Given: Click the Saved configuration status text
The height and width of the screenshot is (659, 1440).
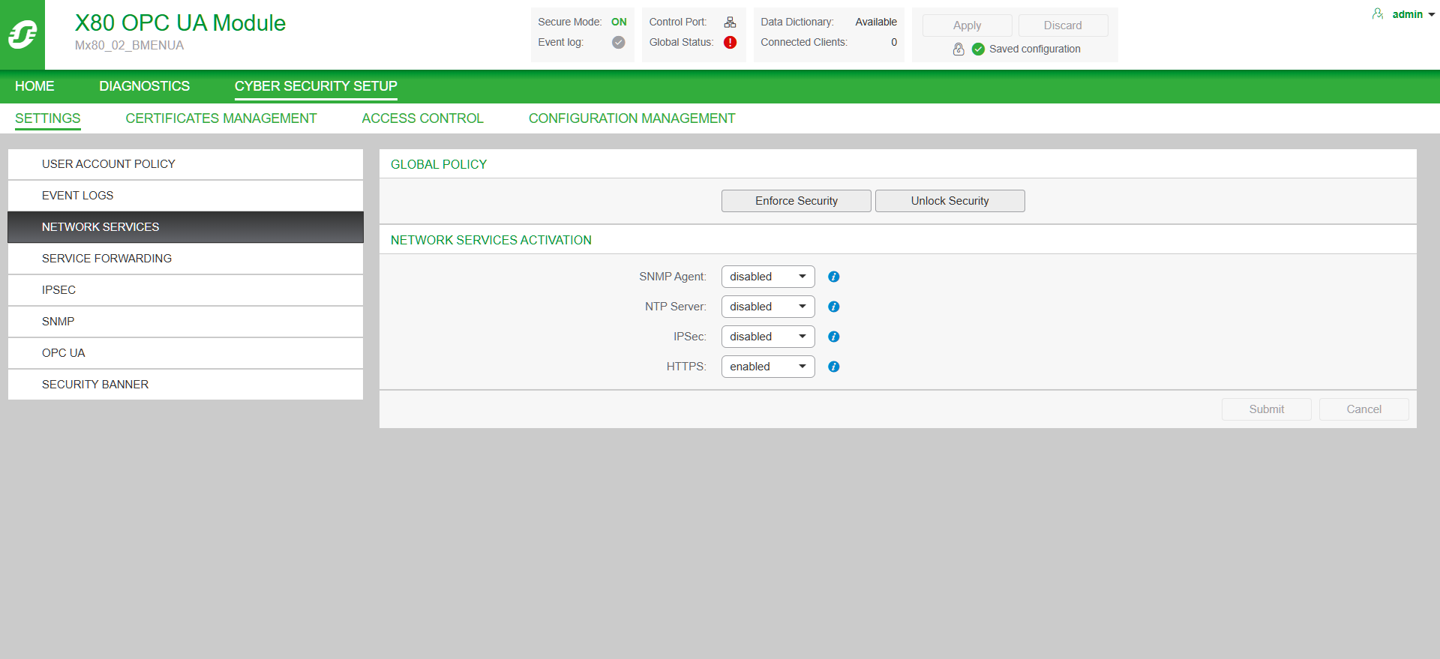Looking at the screenshot, I should (x=1035, y=49).
